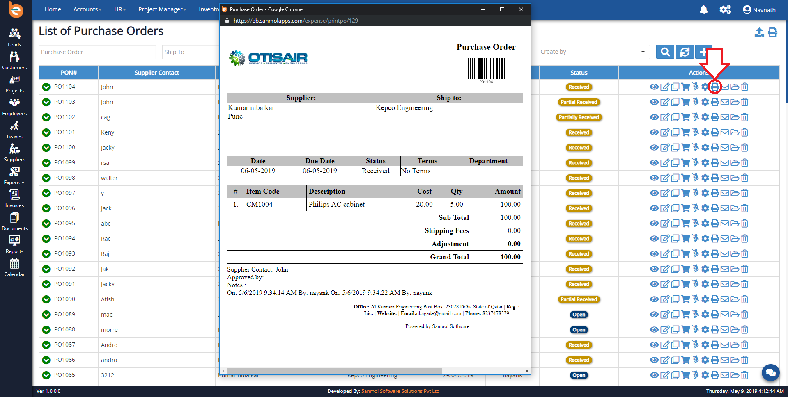Click the PON# column header
The height and width of the screenshot is (397, 788).
pos(69,73)
